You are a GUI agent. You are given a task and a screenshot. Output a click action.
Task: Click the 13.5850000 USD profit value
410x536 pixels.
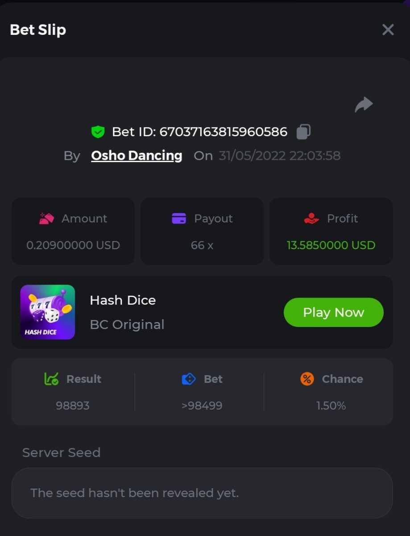tap(331, 245)
